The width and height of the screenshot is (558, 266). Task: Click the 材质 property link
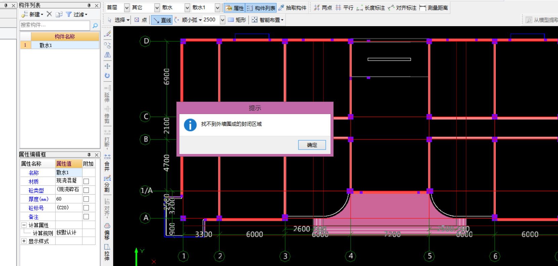(34, 181)
